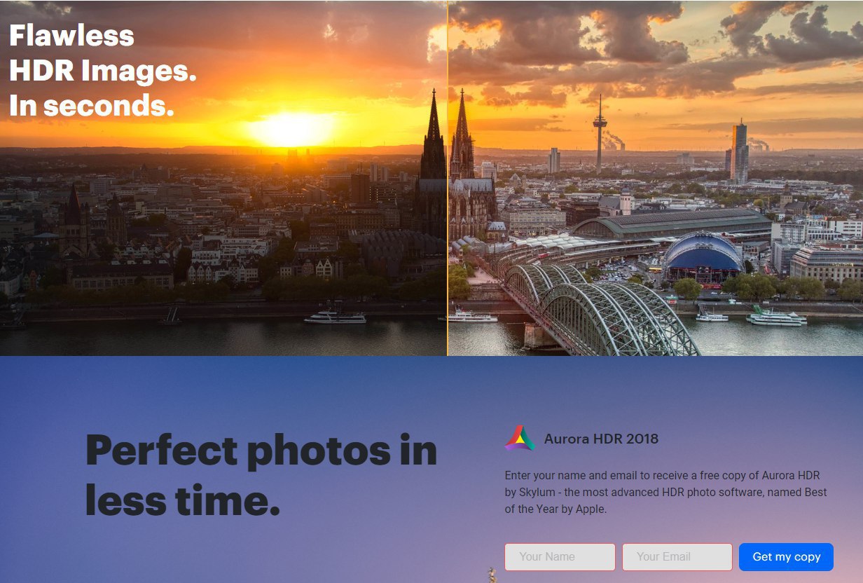Click the "Flawless HDR Images. In seconds." heading
The width and height of the screenshot is (863, 583).
tap(103, 70)
